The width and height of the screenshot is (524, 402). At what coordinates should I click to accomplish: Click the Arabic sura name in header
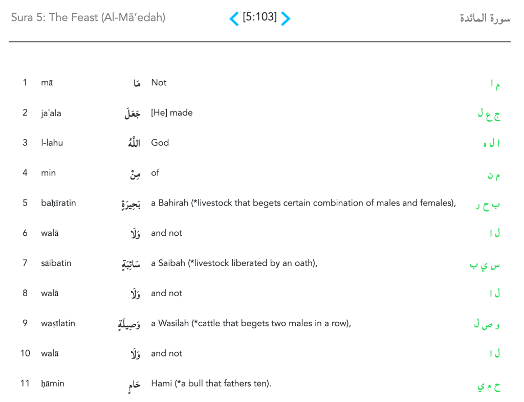(x=485, y=19)
